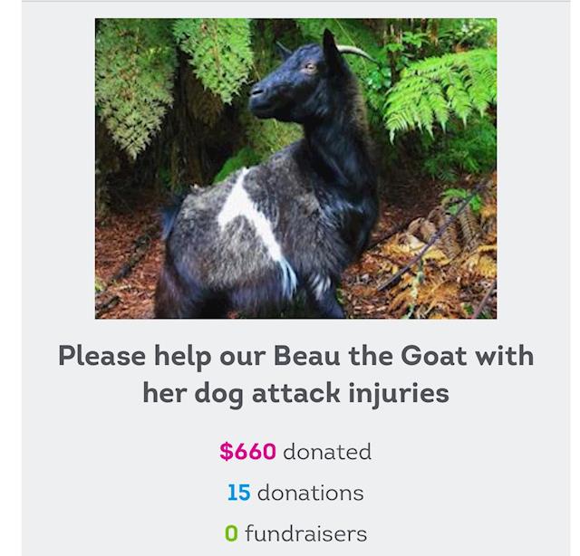Select the pink $660 amount
580x556 pixels.
247,451
